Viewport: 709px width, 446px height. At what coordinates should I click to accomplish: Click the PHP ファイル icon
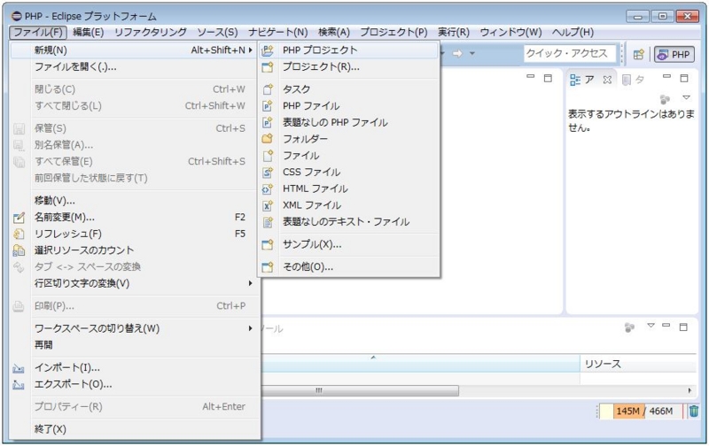click(268, 106)
